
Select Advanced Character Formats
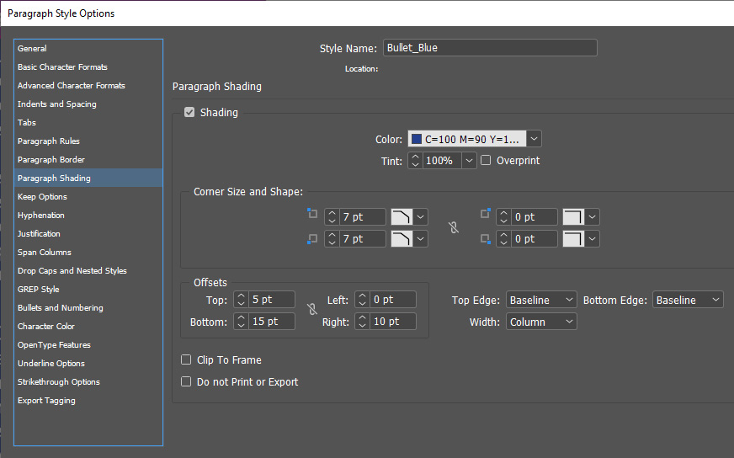(88, 85)
